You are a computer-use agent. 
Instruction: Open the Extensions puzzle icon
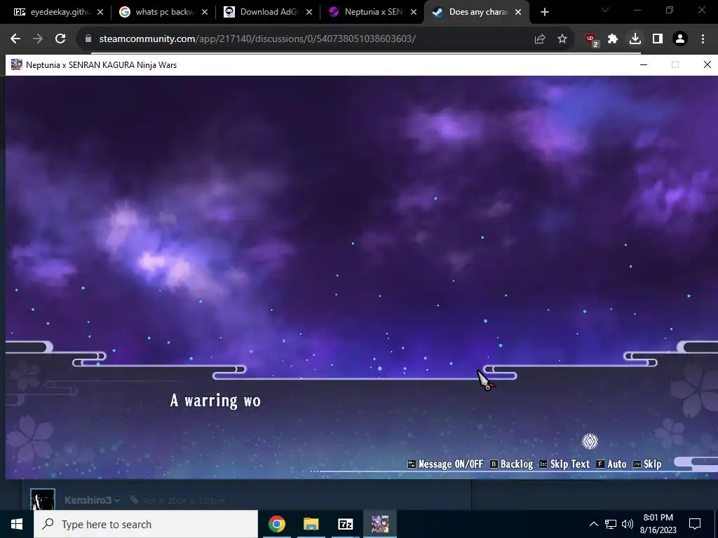click(x=613, y=39)
